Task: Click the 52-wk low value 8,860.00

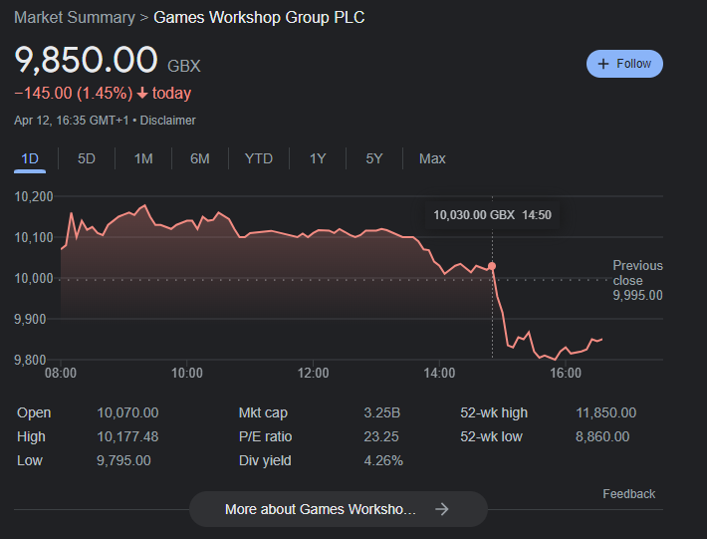Action: [602, 436]
